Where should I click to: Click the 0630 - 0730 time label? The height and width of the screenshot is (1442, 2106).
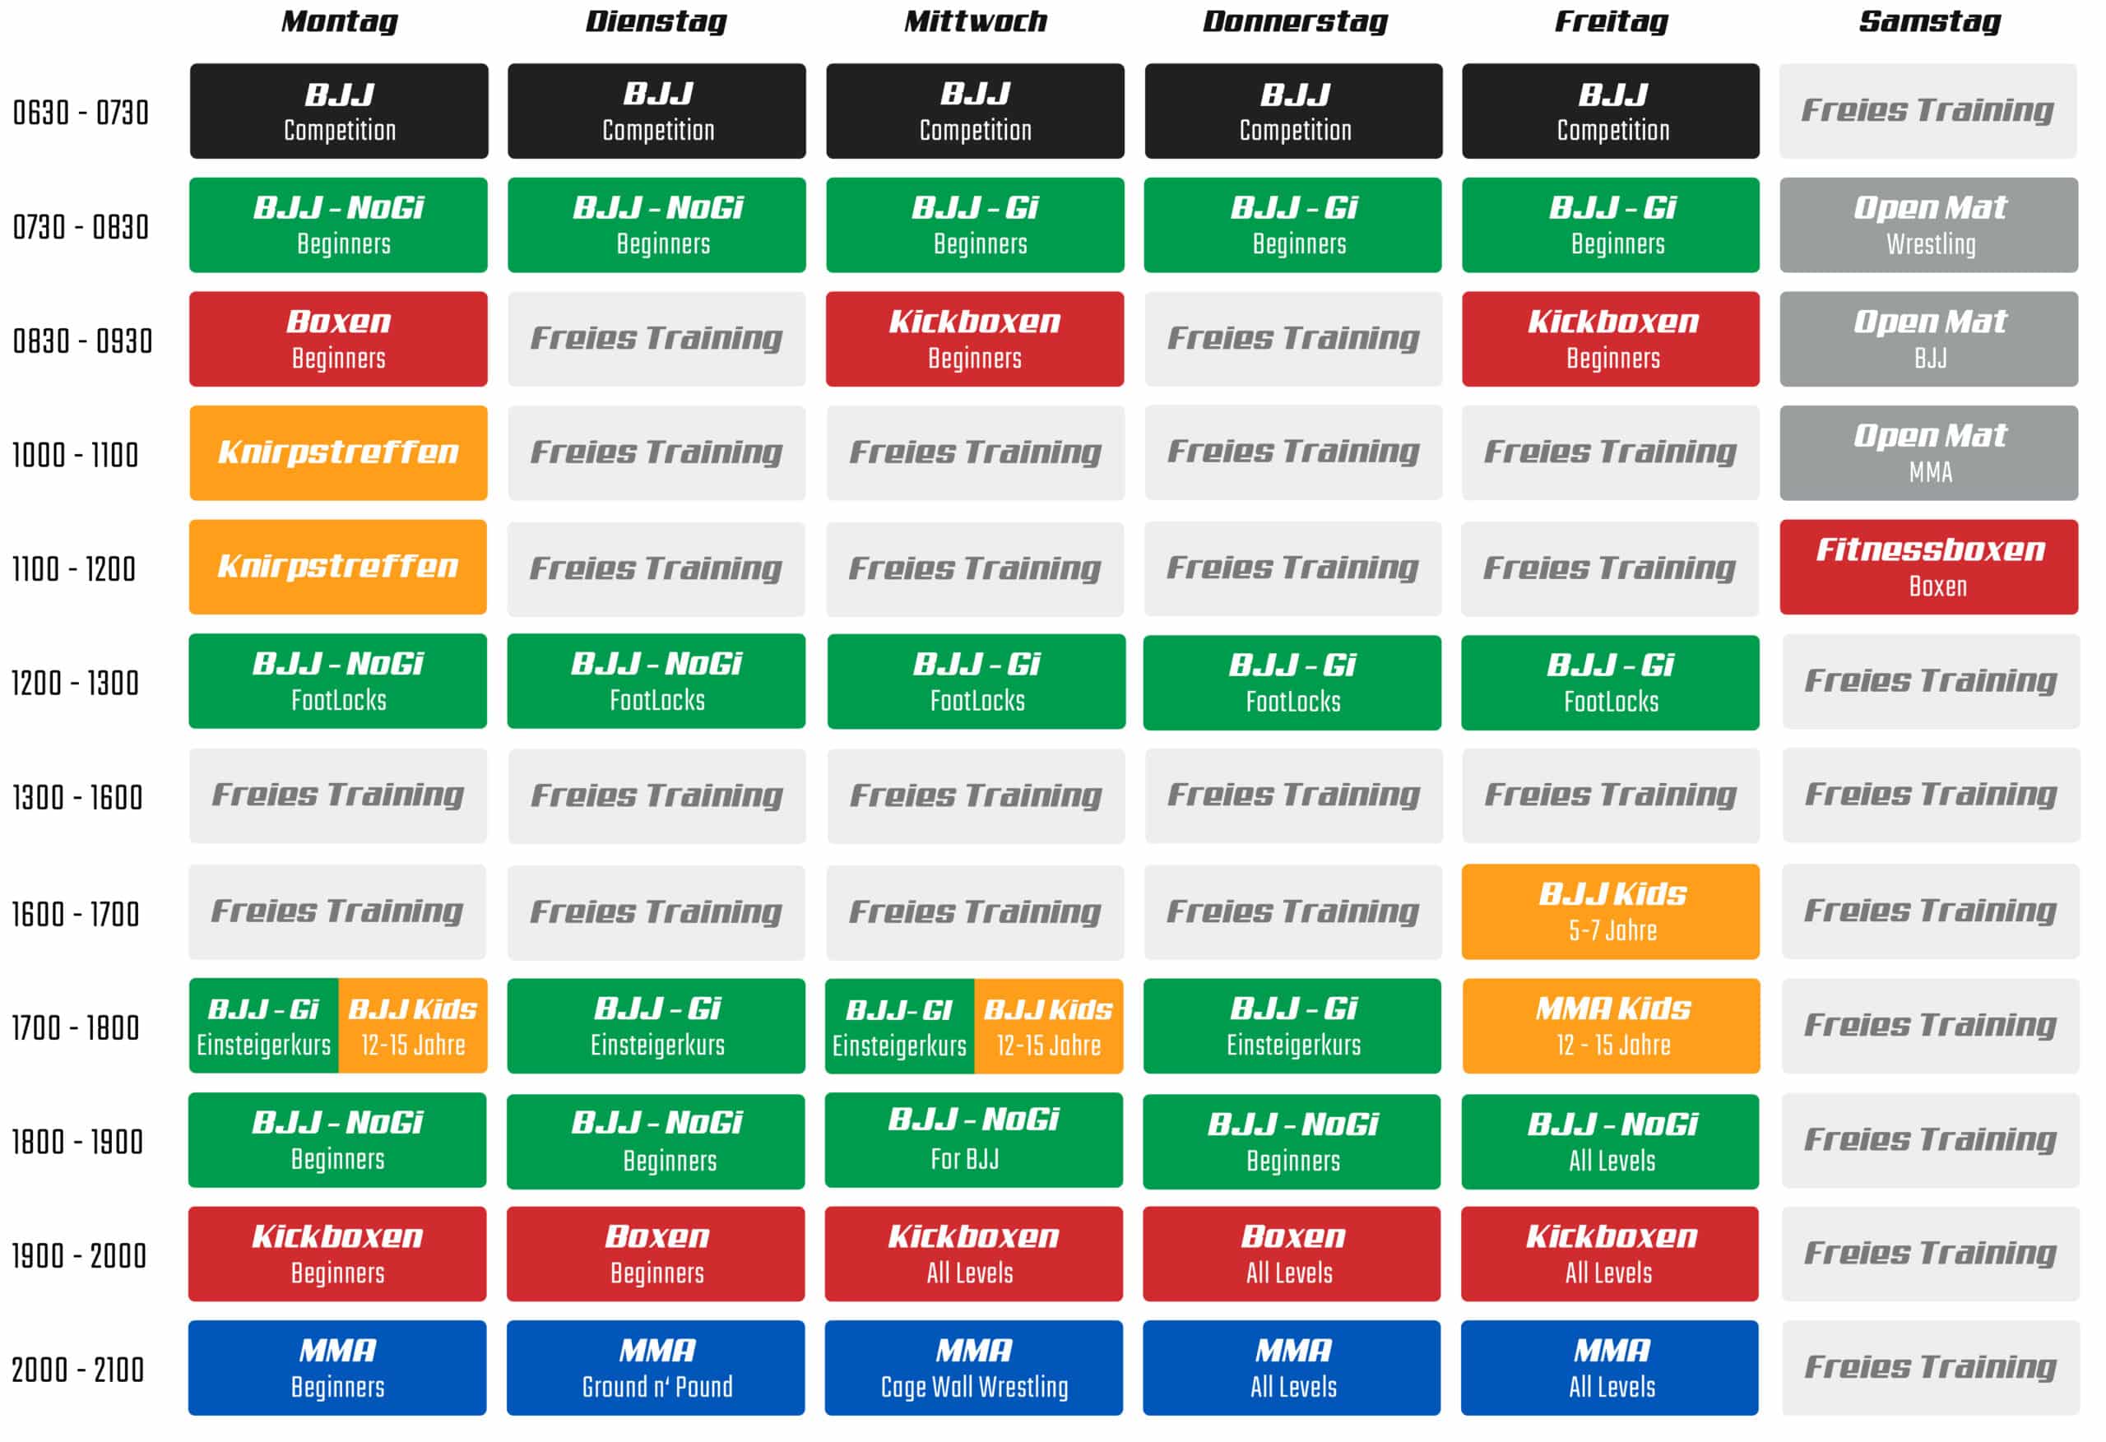(81, 114)
